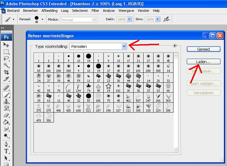Screen dimensions: 227x166
Task: Open the preset manager flyout menu arrow
Action: pos(175,46)
